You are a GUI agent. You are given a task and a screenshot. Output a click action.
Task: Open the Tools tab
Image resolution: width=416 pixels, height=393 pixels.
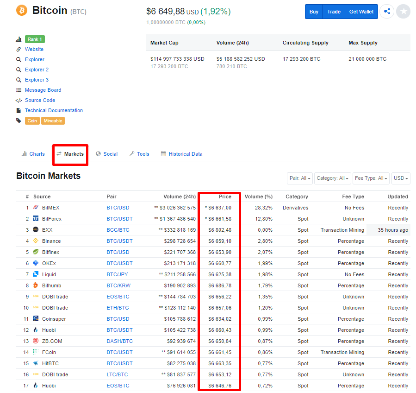click(x=139, y=154)
